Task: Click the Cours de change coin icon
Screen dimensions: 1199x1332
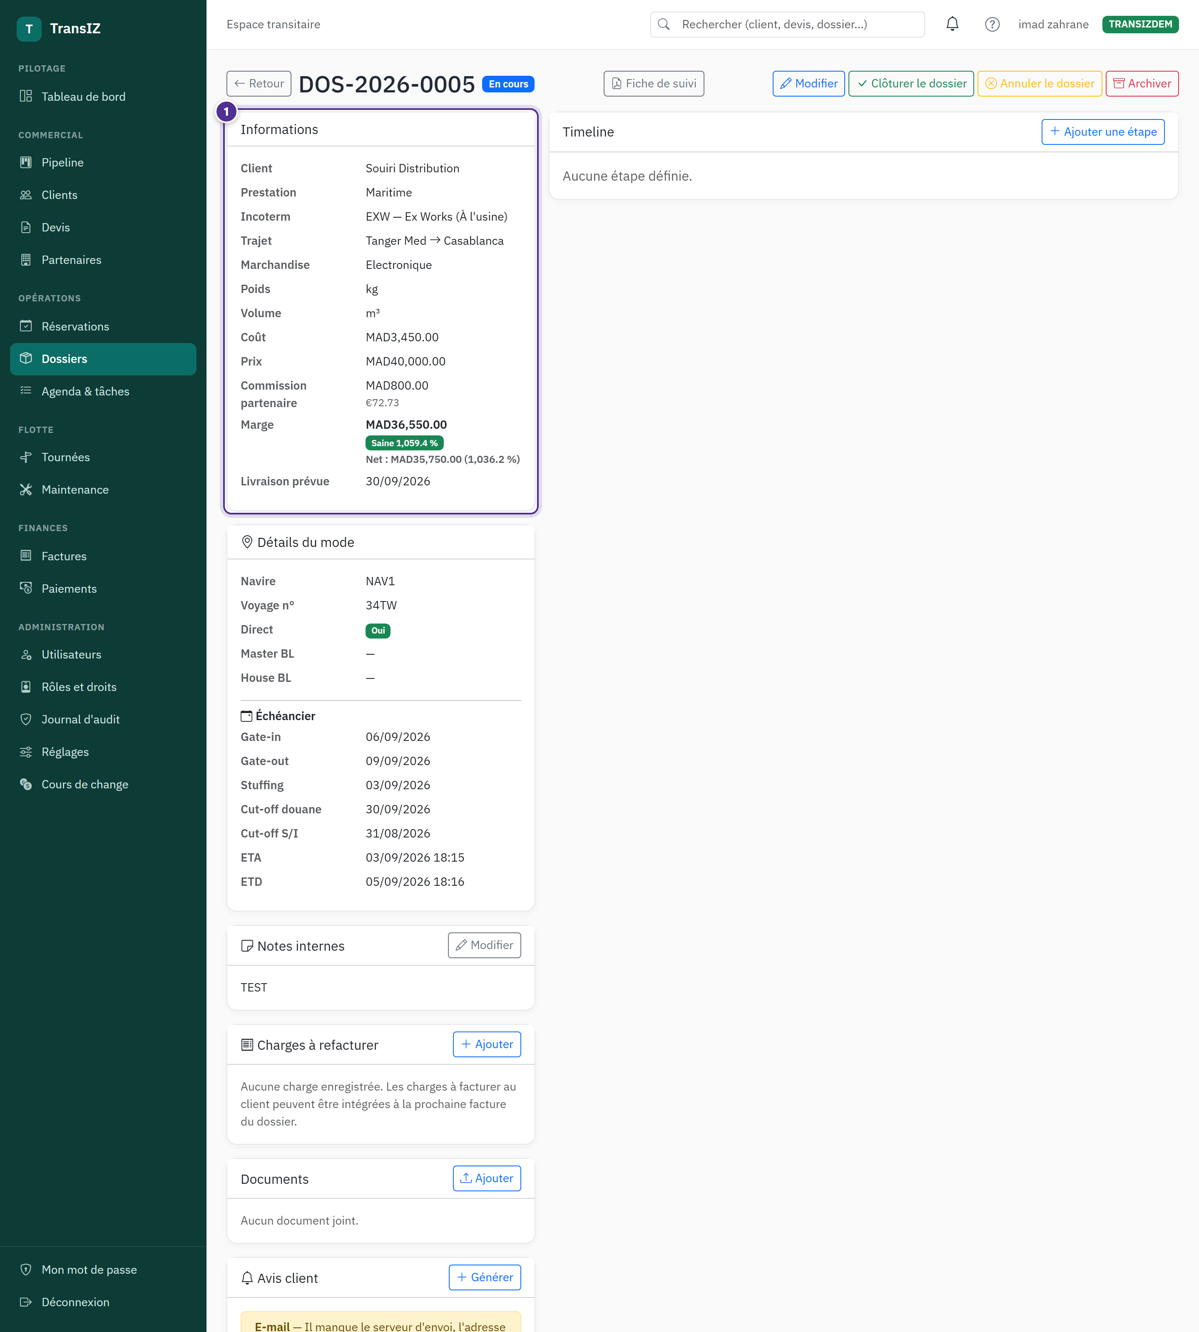Action: [x=26, y=784]
